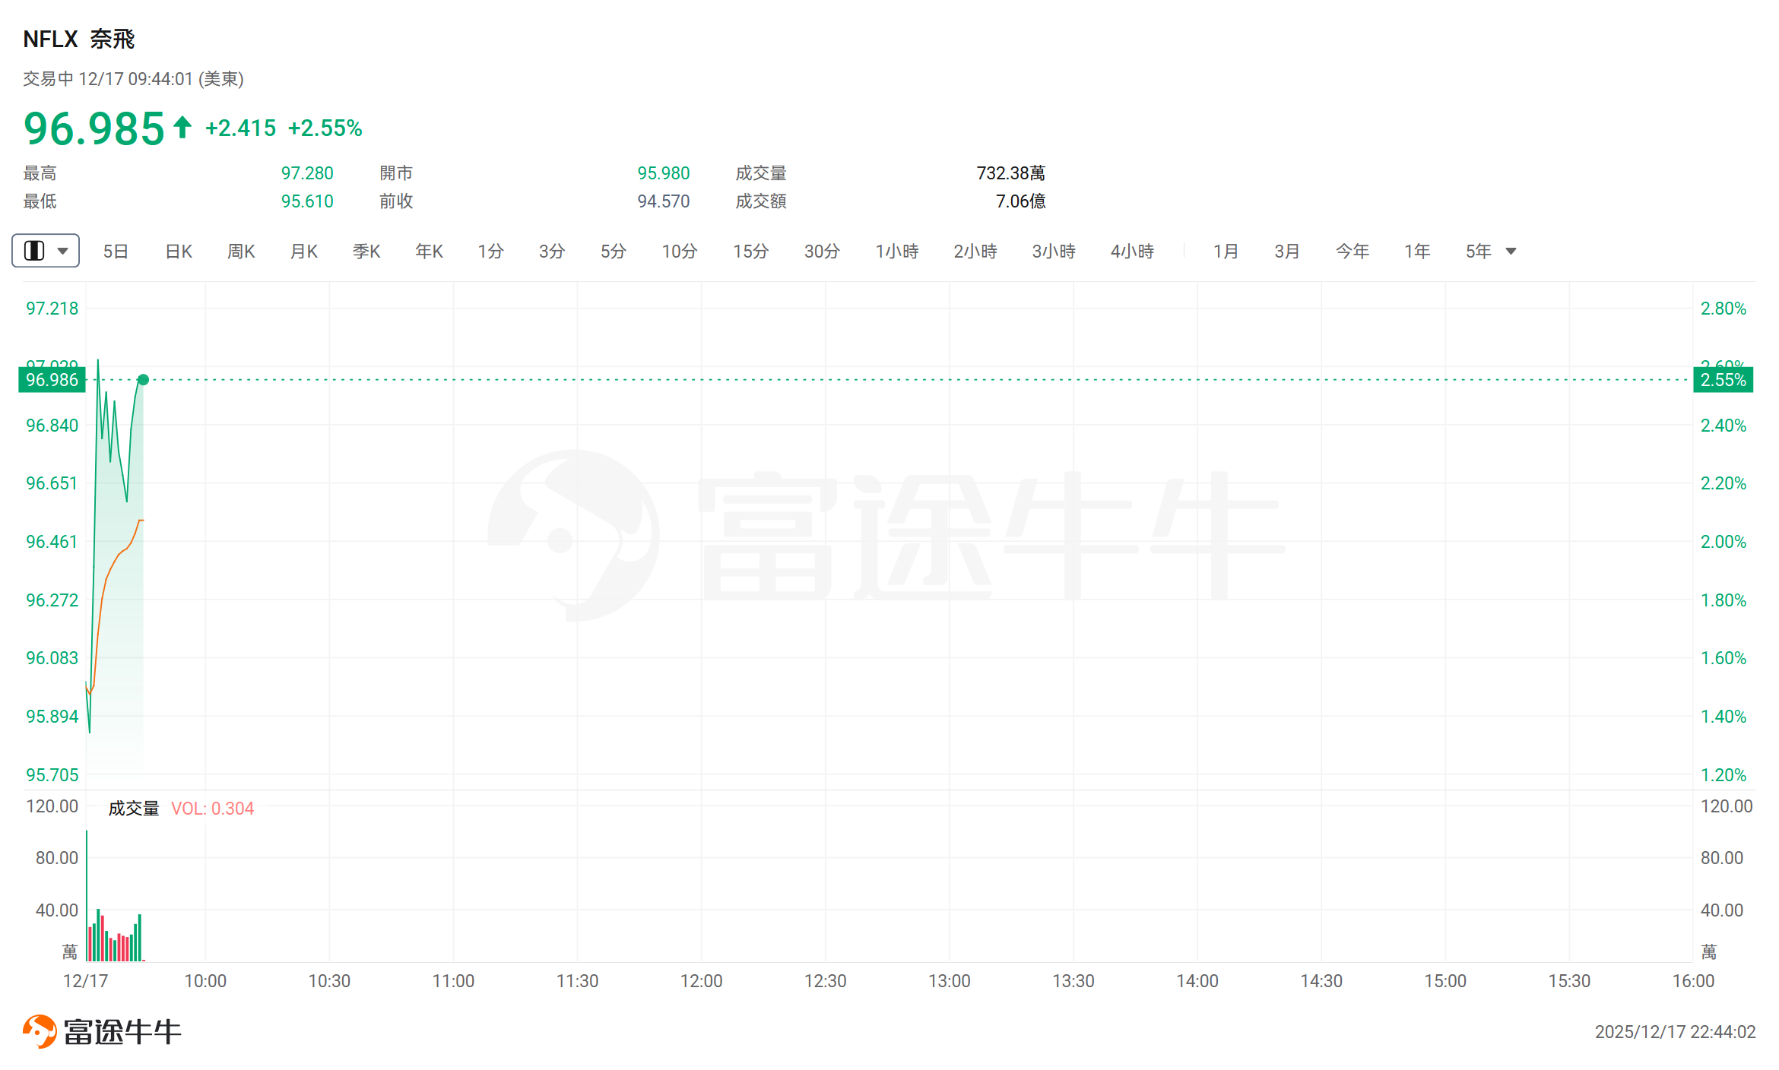Viewport: 1779px width, 1070px height.
Task: Expand the chart layout dropdown arrow
Action: [x=63, y=251]
